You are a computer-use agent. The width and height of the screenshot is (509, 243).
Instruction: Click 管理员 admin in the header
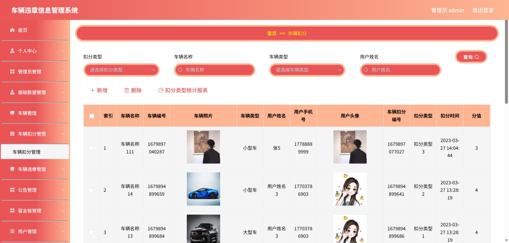(448, 10)
